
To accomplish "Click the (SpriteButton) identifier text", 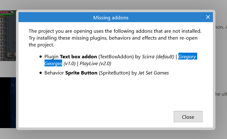I will point(114,73).
